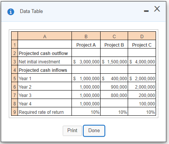This screenshot has width=169, height=144.
Task: Select Project C Year 2 2,000,000 cell
Action: point(142,86)
